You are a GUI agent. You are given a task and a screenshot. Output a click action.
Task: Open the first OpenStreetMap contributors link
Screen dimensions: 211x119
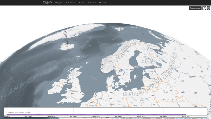coord(137,118)
